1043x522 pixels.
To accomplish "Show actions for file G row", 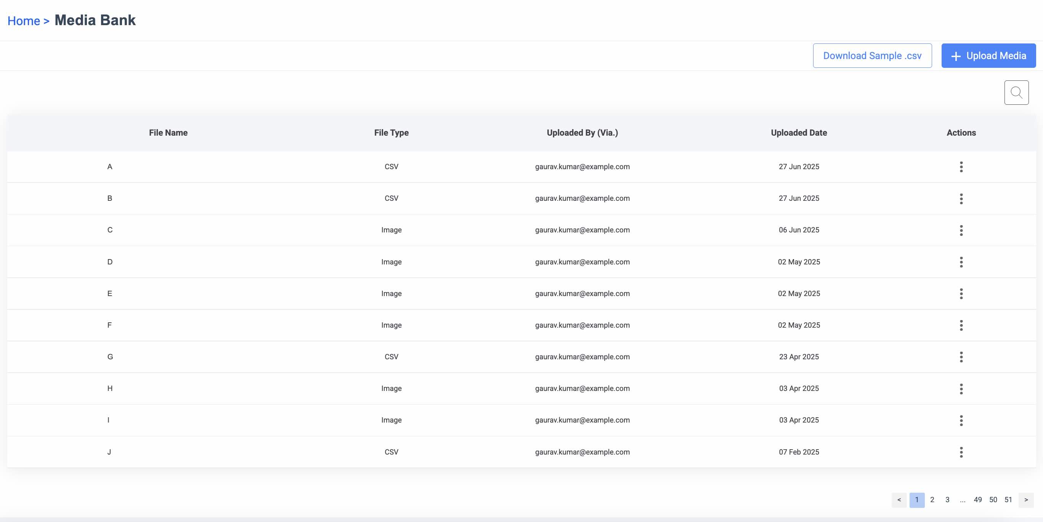I will pyautogui.click(x=961, y=357).
